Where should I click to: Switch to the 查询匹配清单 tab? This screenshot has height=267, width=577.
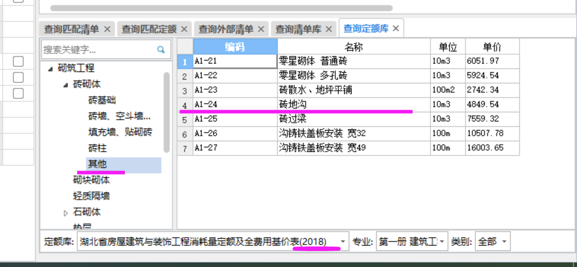click(x=72, y=29)
